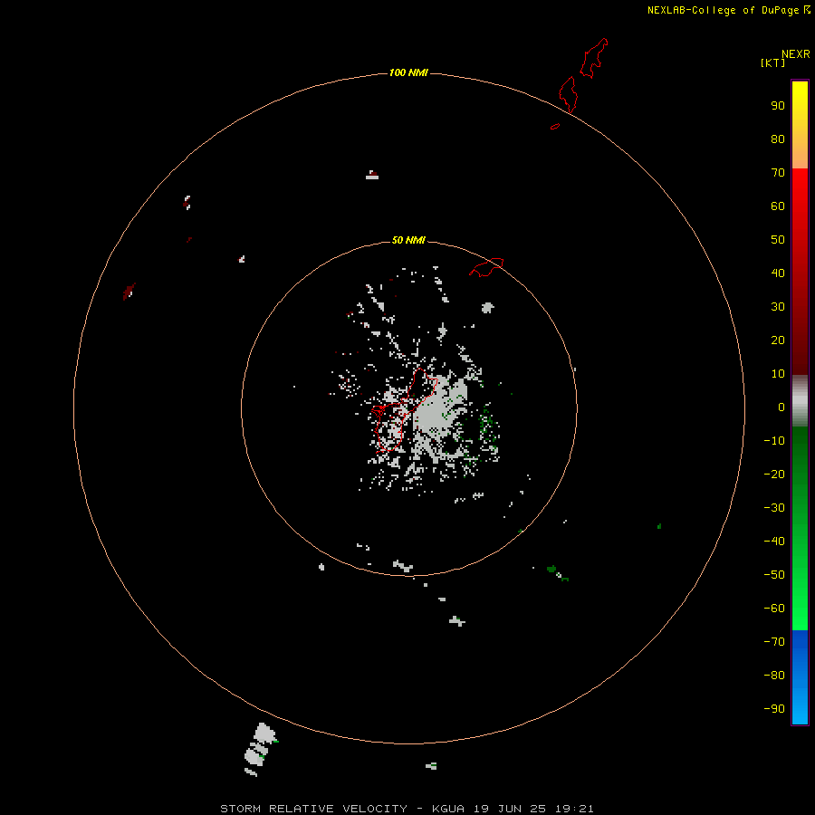This screenshot has height=815, width=815.
Task: Click the gray zero-velocity segment of the color bar
Action: (x=800, y=401)
